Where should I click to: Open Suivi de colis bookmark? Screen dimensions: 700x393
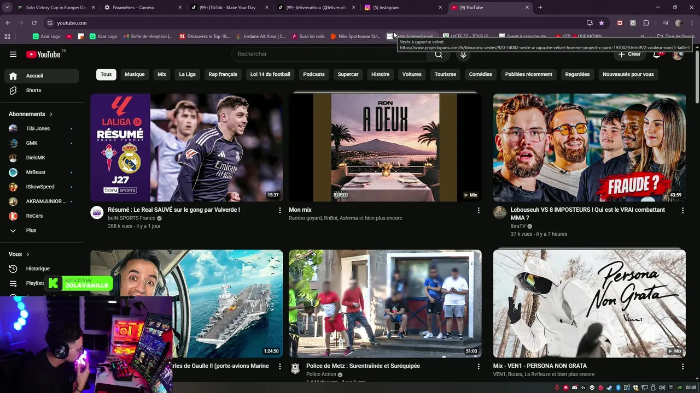click(x=308, y=36)
